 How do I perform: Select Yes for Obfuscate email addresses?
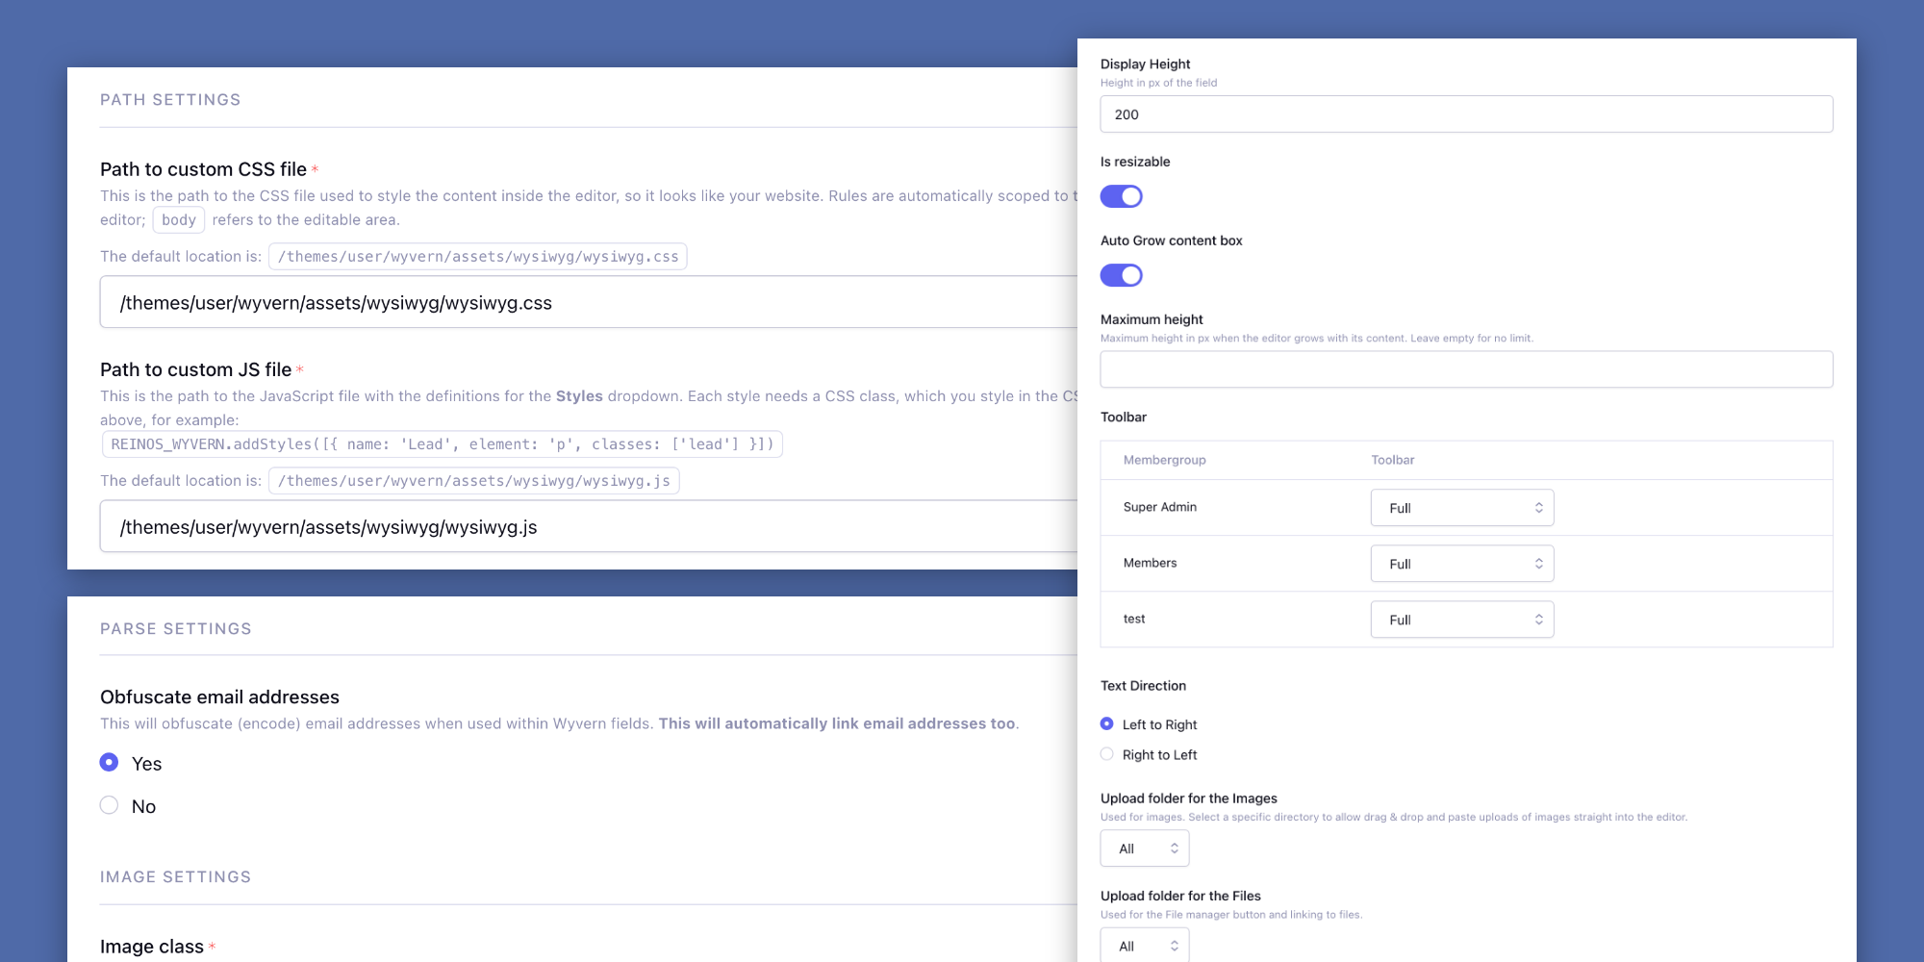110,763
